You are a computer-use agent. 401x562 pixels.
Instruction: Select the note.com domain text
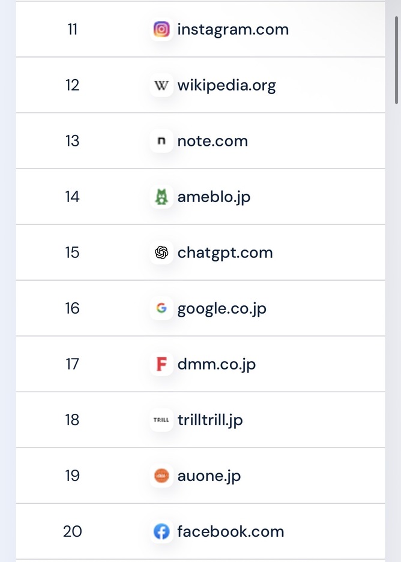(213, 141)
